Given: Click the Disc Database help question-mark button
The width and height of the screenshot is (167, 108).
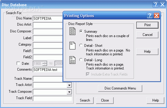Looking at the screenshot, I should coord(156,5).
